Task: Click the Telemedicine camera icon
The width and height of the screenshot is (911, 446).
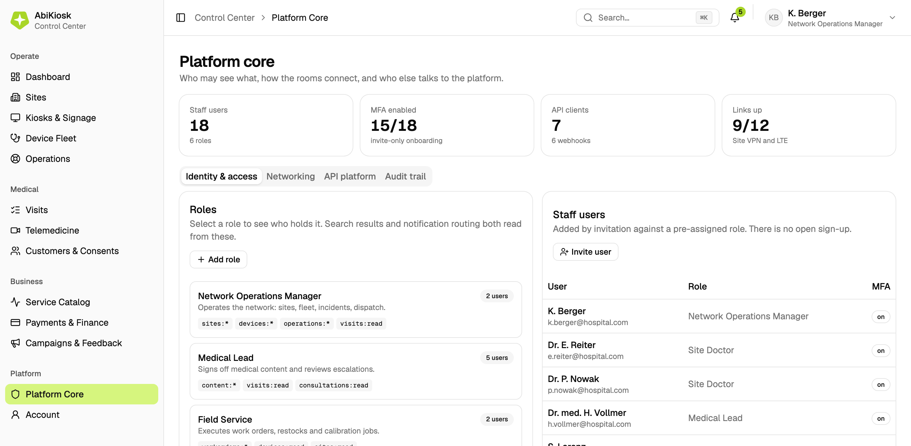Action: tap(15, 230)
